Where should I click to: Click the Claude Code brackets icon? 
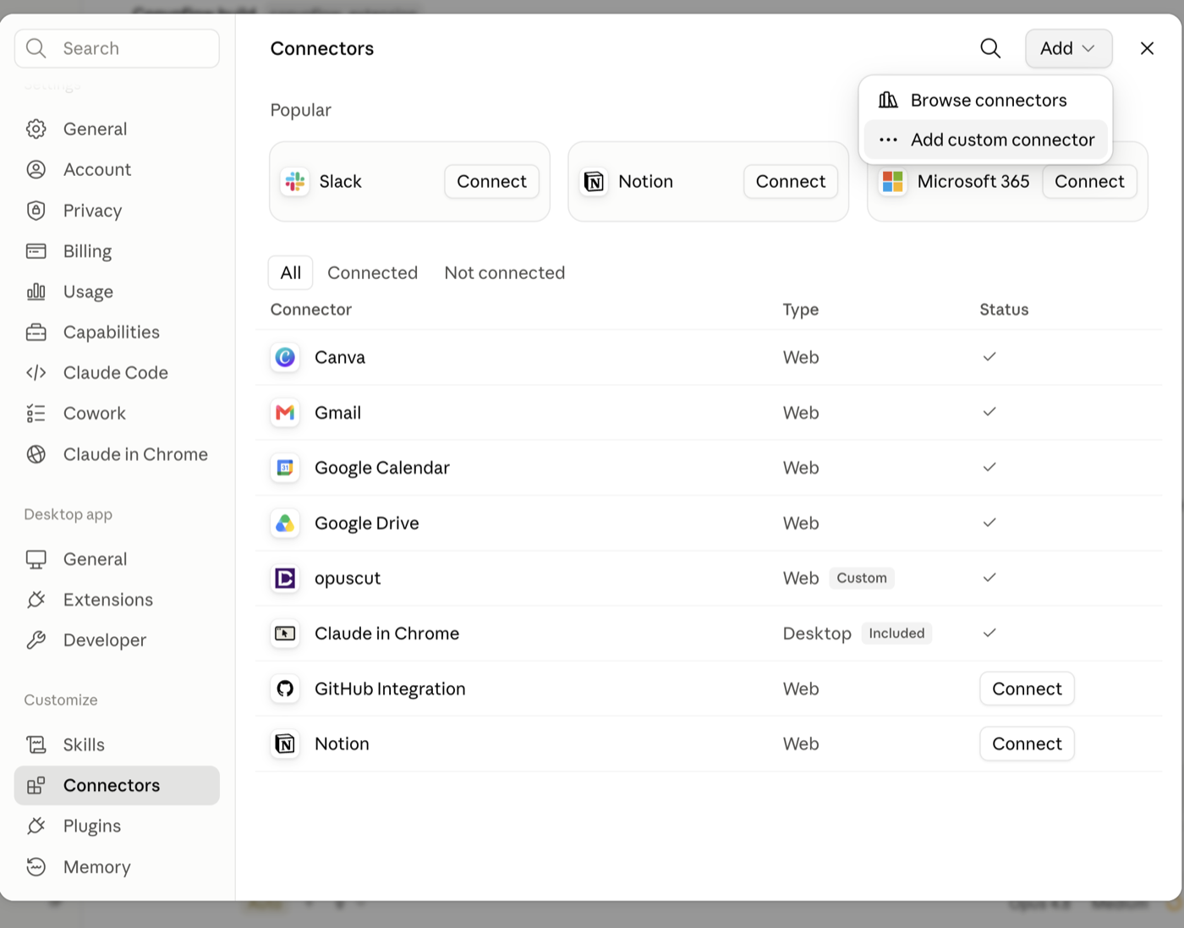click(36, 372)
